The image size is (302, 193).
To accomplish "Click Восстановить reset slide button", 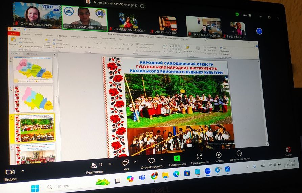I will point(61,44).
